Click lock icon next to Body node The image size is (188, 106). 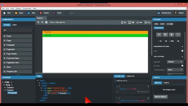click(12, 85)
